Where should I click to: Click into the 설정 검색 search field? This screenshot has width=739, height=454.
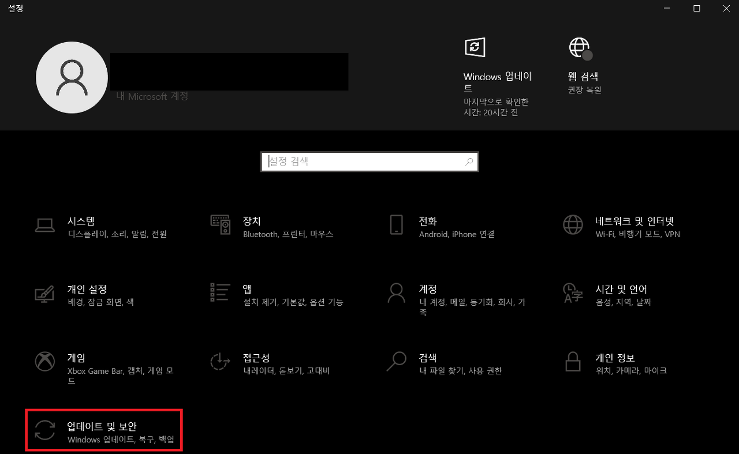pos(369,162)
